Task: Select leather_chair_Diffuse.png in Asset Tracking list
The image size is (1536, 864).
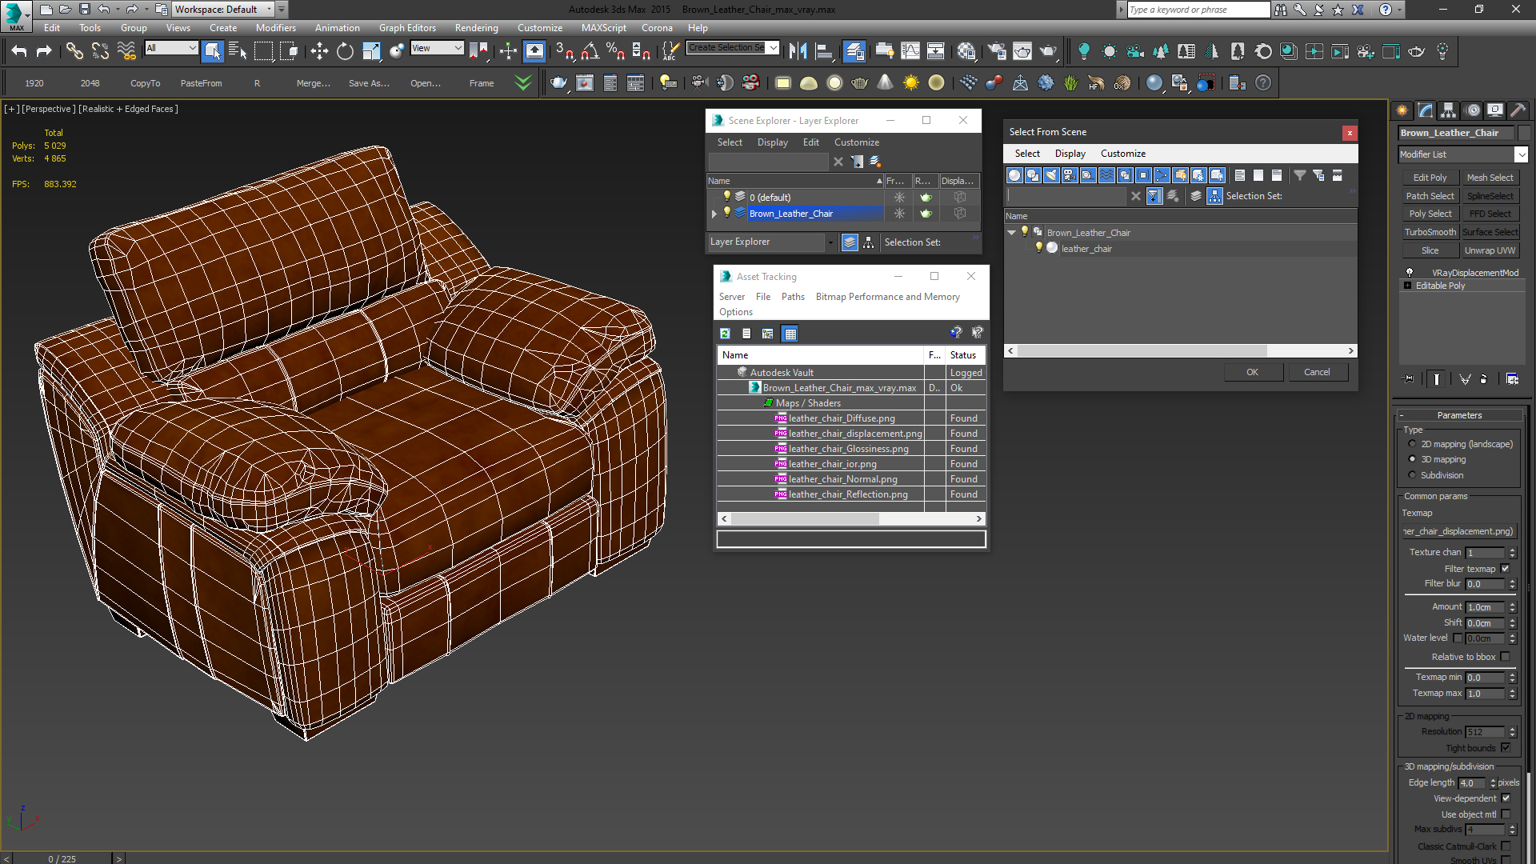Action: tap(842, 418)
